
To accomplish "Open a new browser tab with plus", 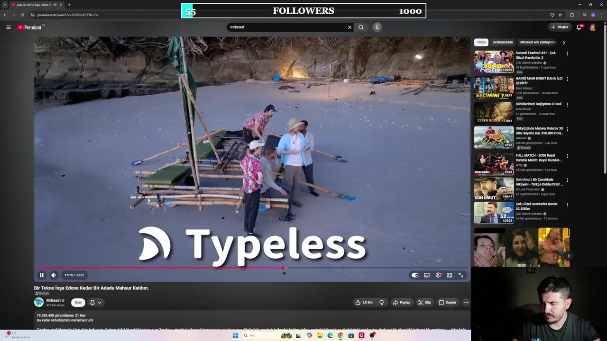I will [69, 5].
